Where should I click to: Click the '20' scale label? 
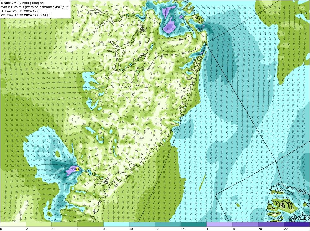pyautogui.click(x=260, y=229)
